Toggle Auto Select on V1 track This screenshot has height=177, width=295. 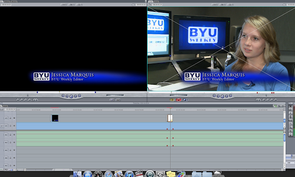pyautogui.click(x=14, y=126)
